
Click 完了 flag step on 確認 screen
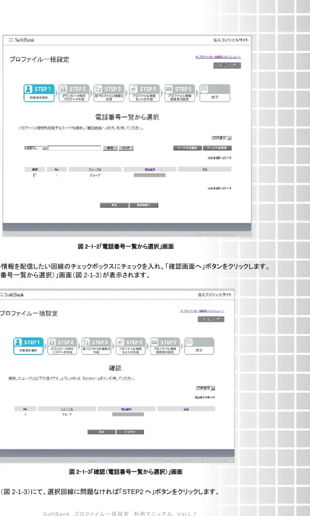coord(199,346)
